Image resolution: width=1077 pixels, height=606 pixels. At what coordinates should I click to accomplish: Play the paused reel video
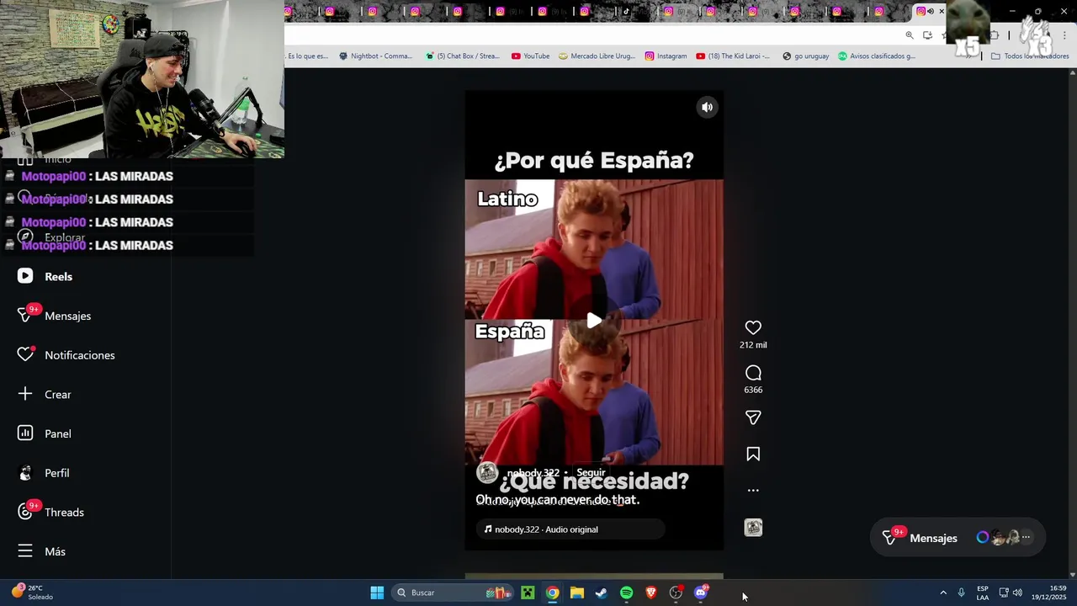click(594, 320)
